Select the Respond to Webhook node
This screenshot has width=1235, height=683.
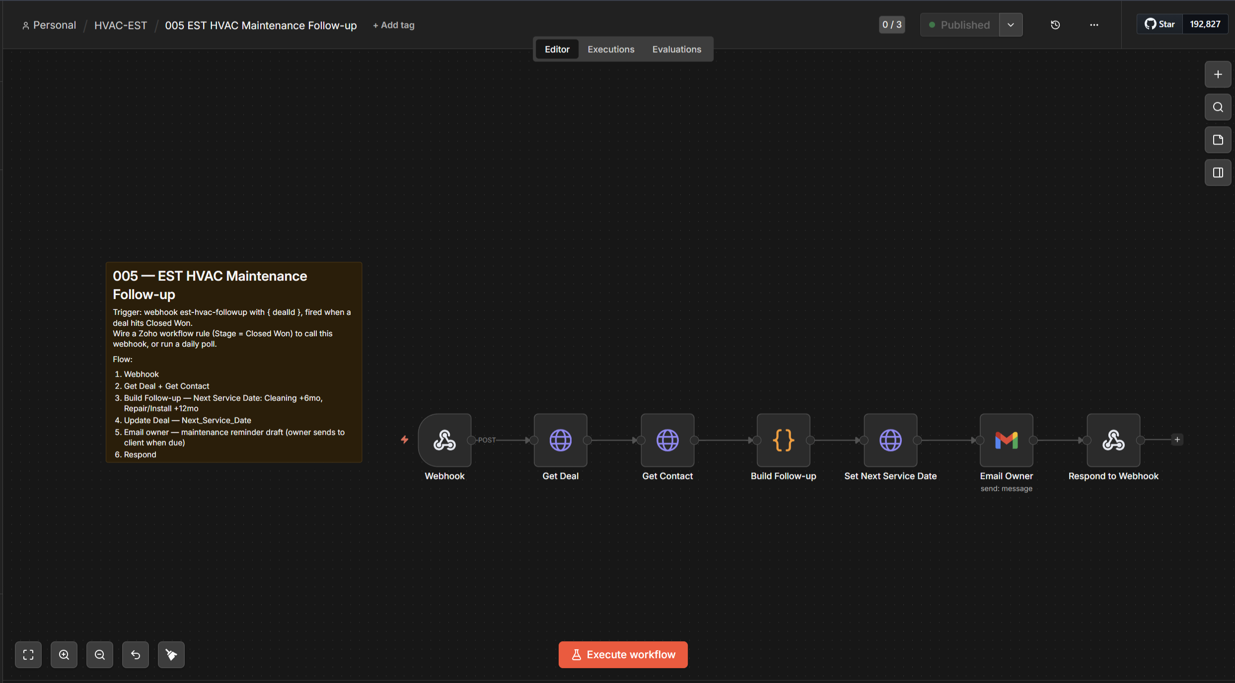pyautogui.click(x=1113, y=440)
